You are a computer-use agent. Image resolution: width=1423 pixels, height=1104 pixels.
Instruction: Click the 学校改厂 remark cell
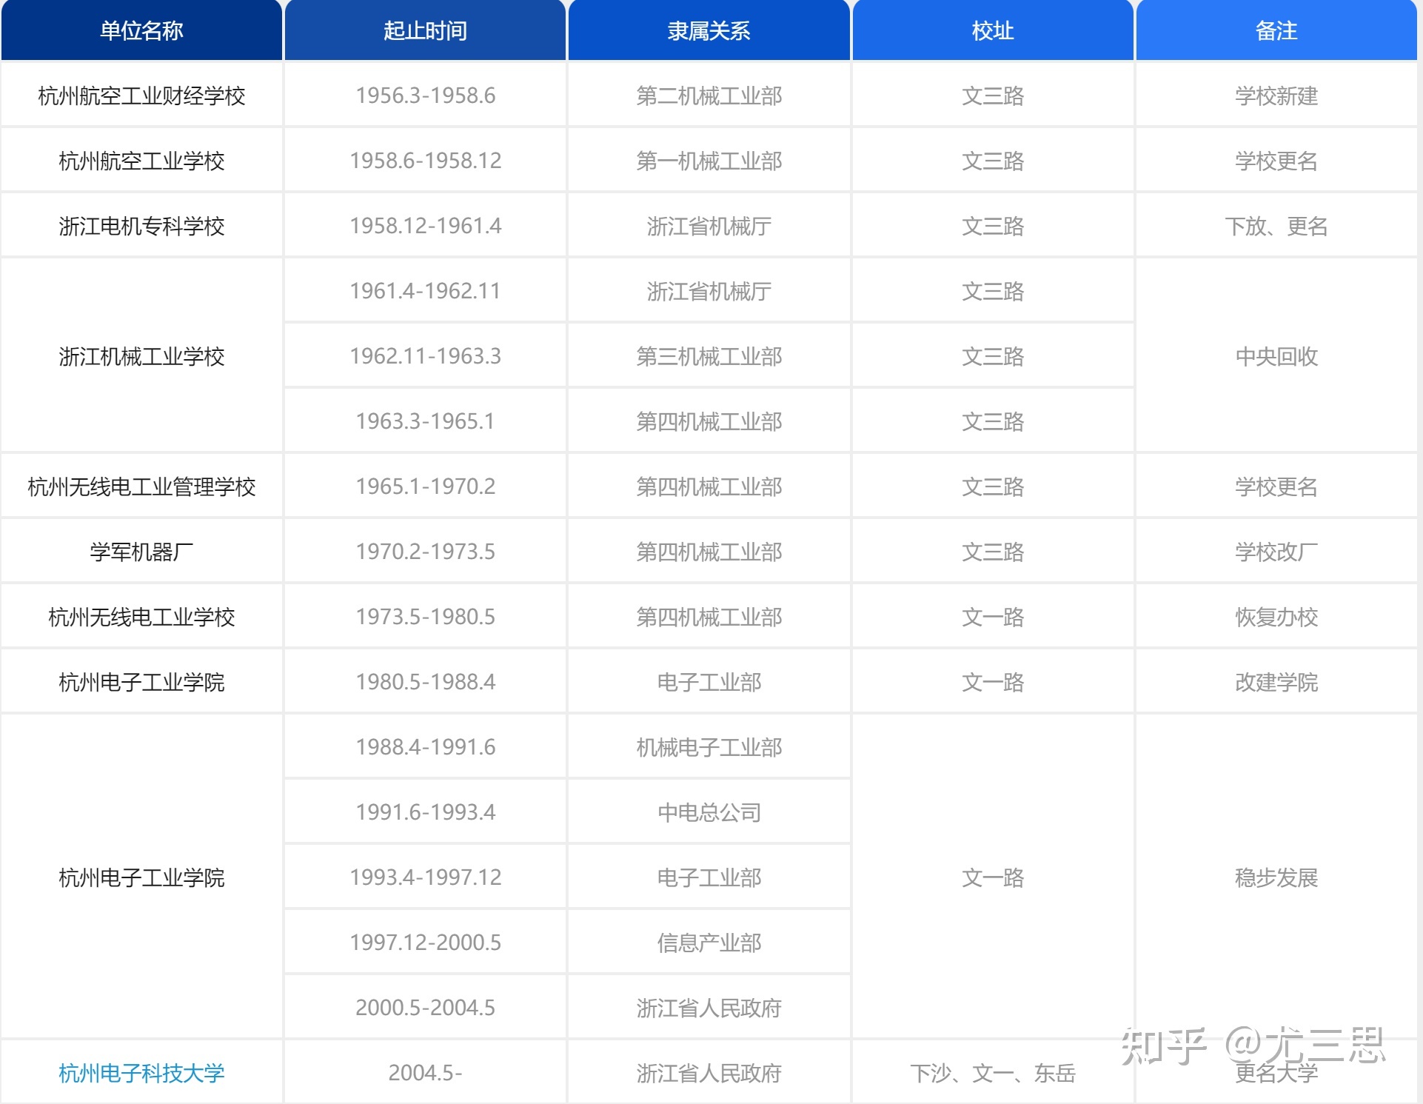click(x=1276, y=551)
